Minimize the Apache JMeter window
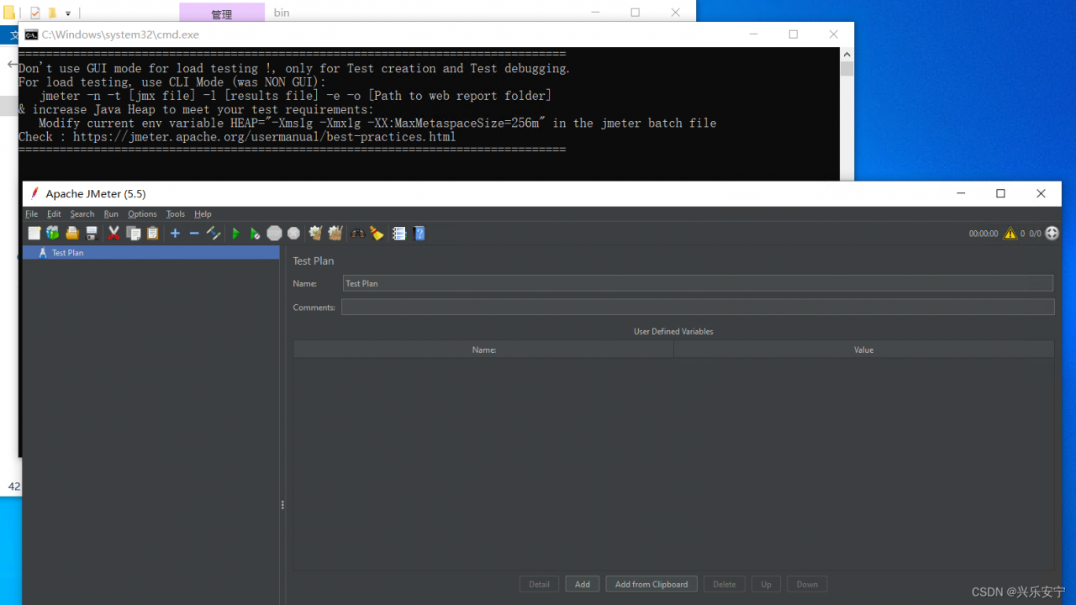This screenshot has height=605, width=1076. click(x=961, y=193)
